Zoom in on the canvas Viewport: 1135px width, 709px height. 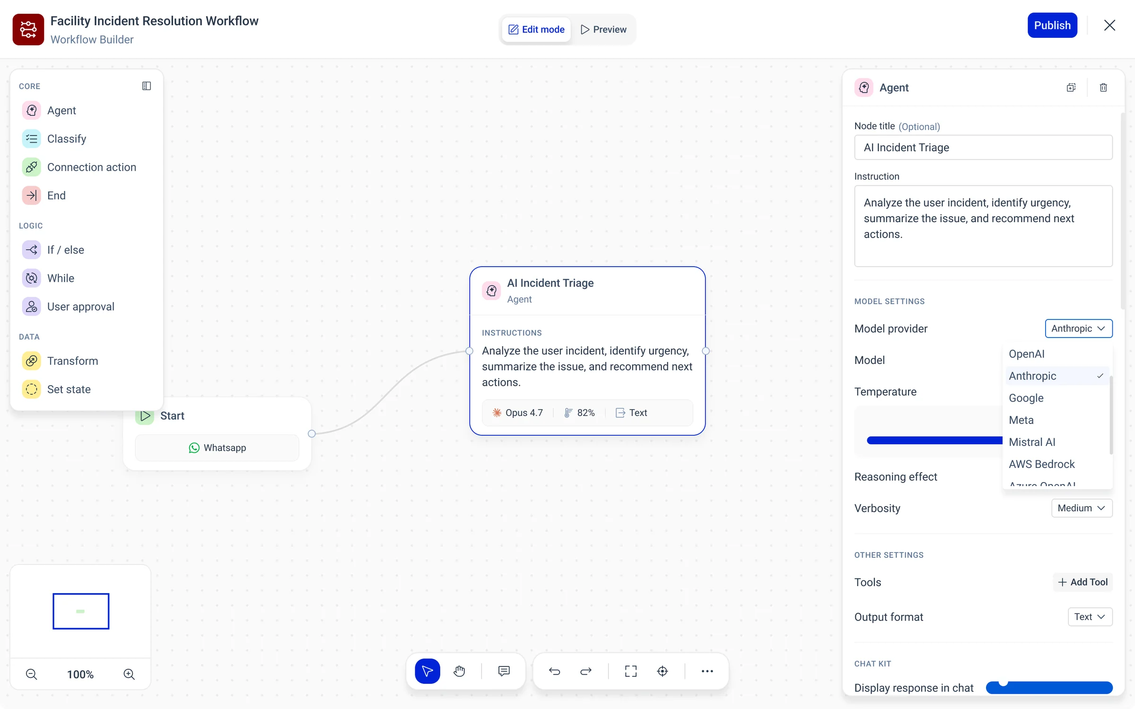[129, 674]
